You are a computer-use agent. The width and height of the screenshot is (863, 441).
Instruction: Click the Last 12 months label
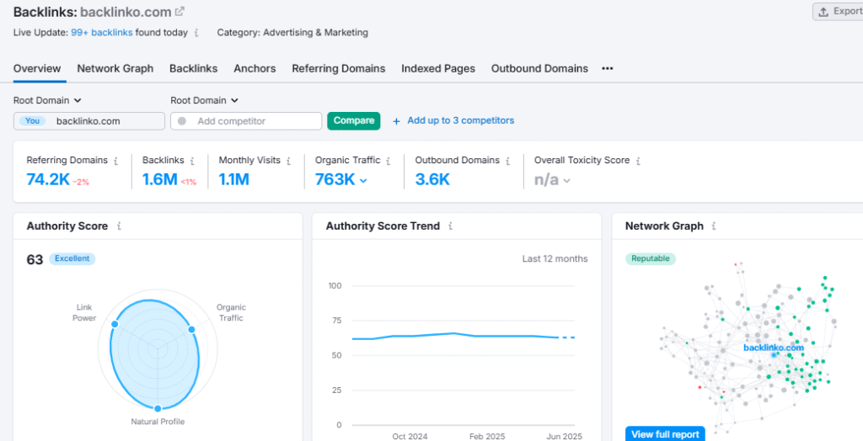click(555, 258)
